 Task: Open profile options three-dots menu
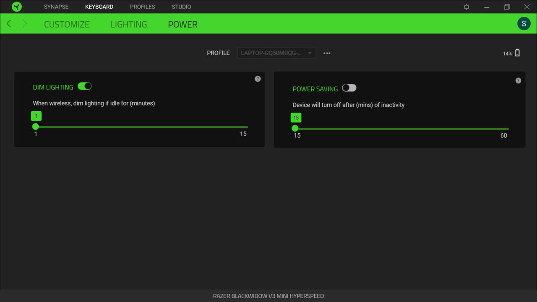click(x=327, y=53)
